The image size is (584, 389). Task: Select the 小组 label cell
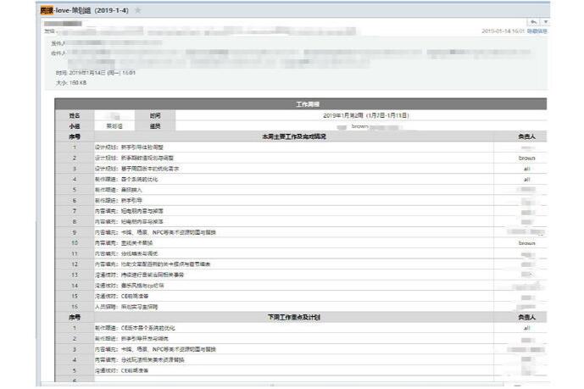tap(75, 125)
